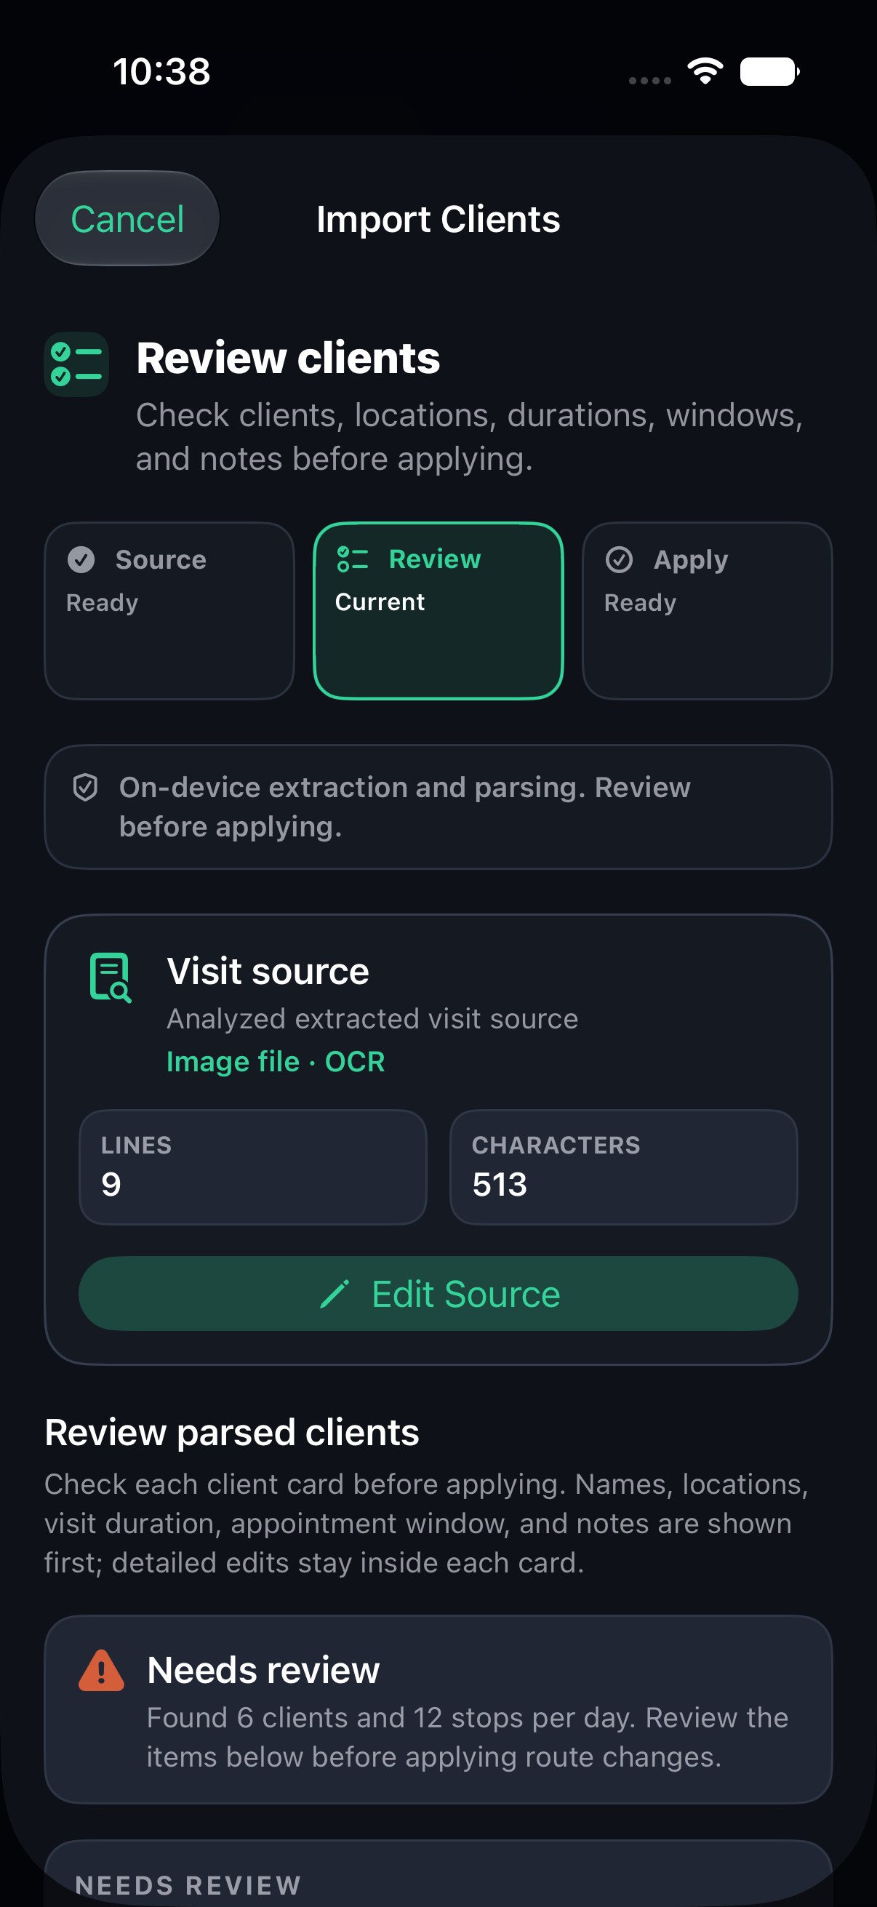
Task: Click the pencil icon on Edit Source
Action: point(335,1294)
